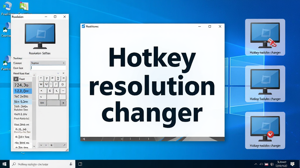
Task: Click the W key on the keypad
Action: 41,84
